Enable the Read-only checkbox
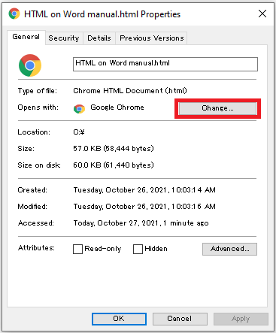Screen dimensions: 276x333 (77, 249)
